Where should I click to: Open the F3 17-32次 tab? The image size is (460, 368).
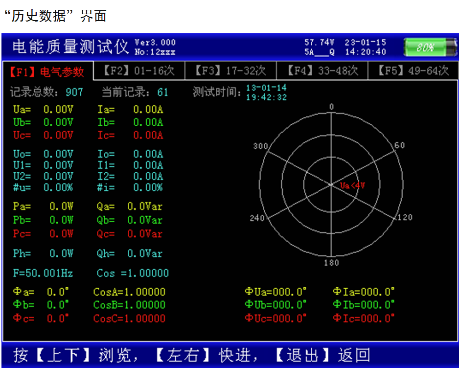coord(230,71)
